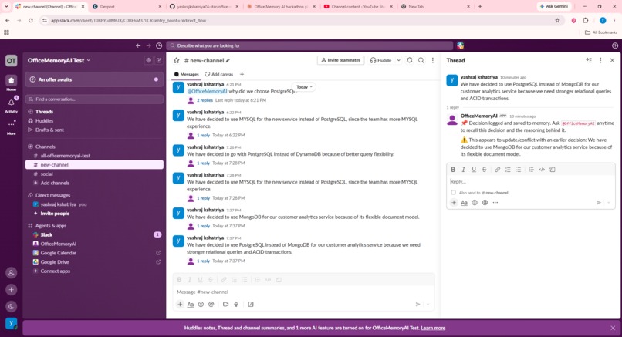Go back with the top arrow

(x=138, y=45)
